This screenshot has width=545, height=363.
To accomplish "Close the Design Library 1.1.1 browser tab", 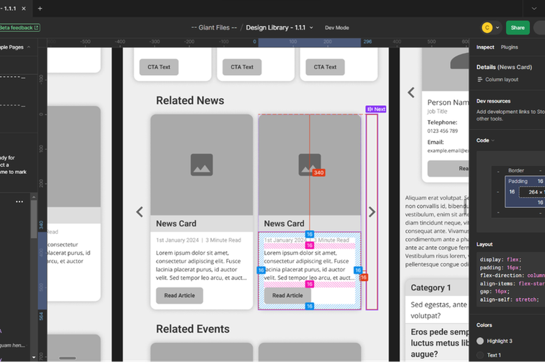I will tap(24, 9).
